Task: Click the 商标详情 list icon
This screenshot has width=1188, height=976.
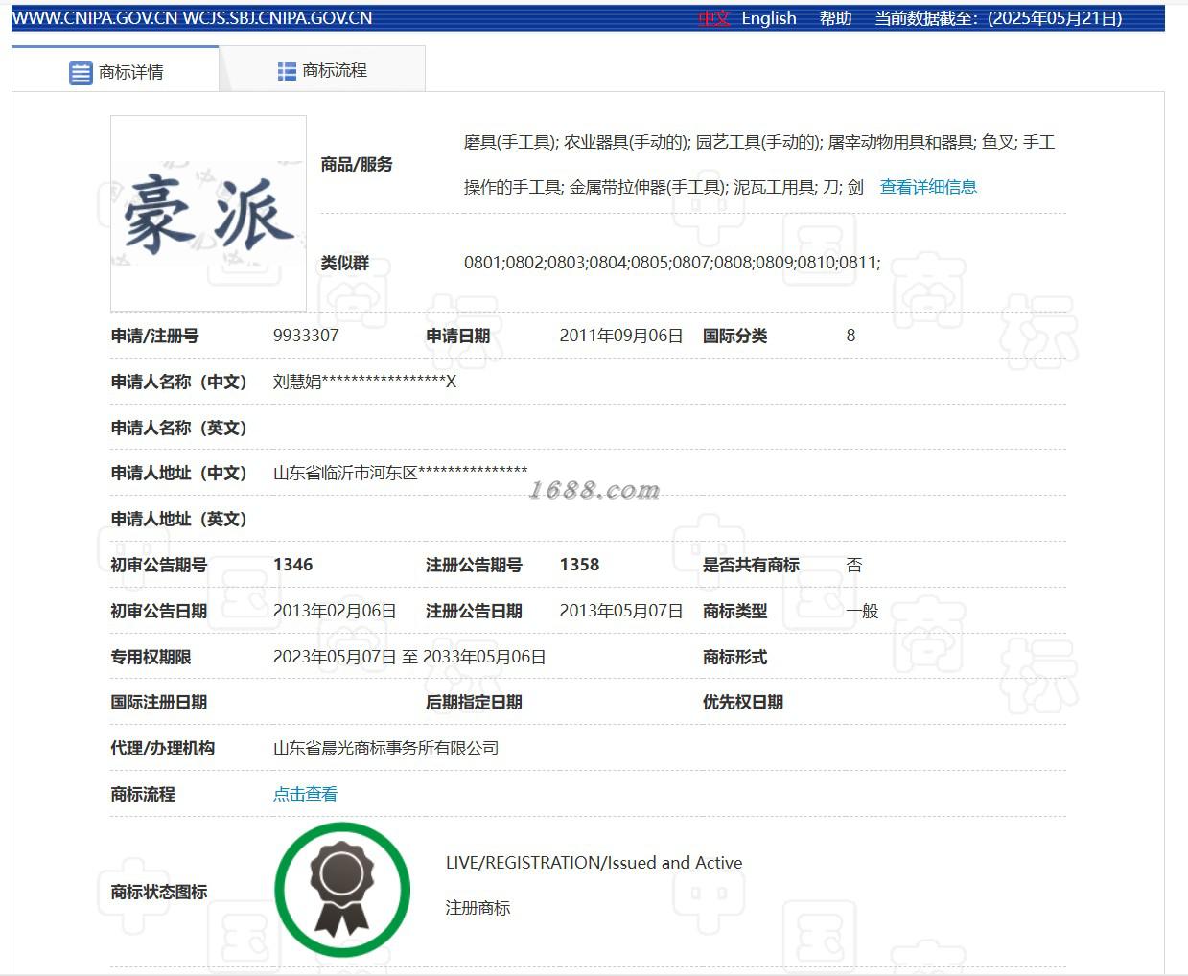Action: click(81, 73)
